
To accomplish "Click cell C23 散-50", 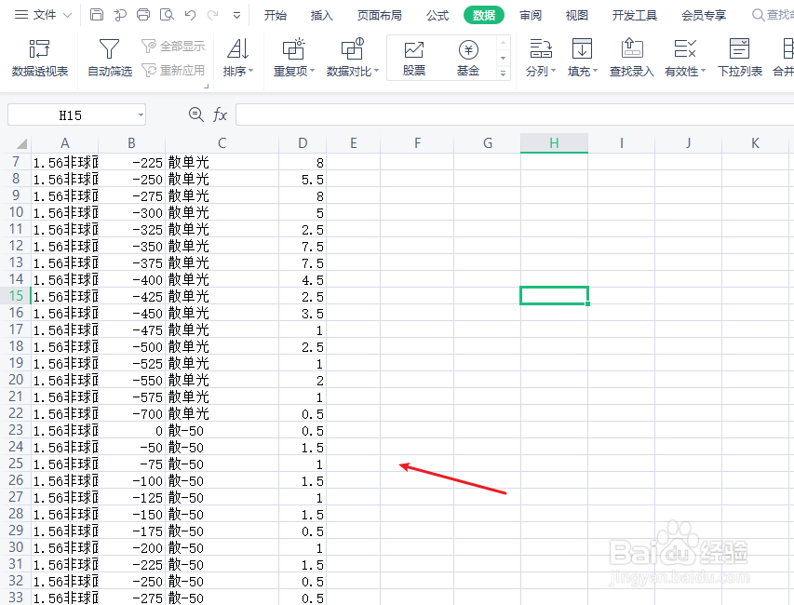I will tap(222, 430).
